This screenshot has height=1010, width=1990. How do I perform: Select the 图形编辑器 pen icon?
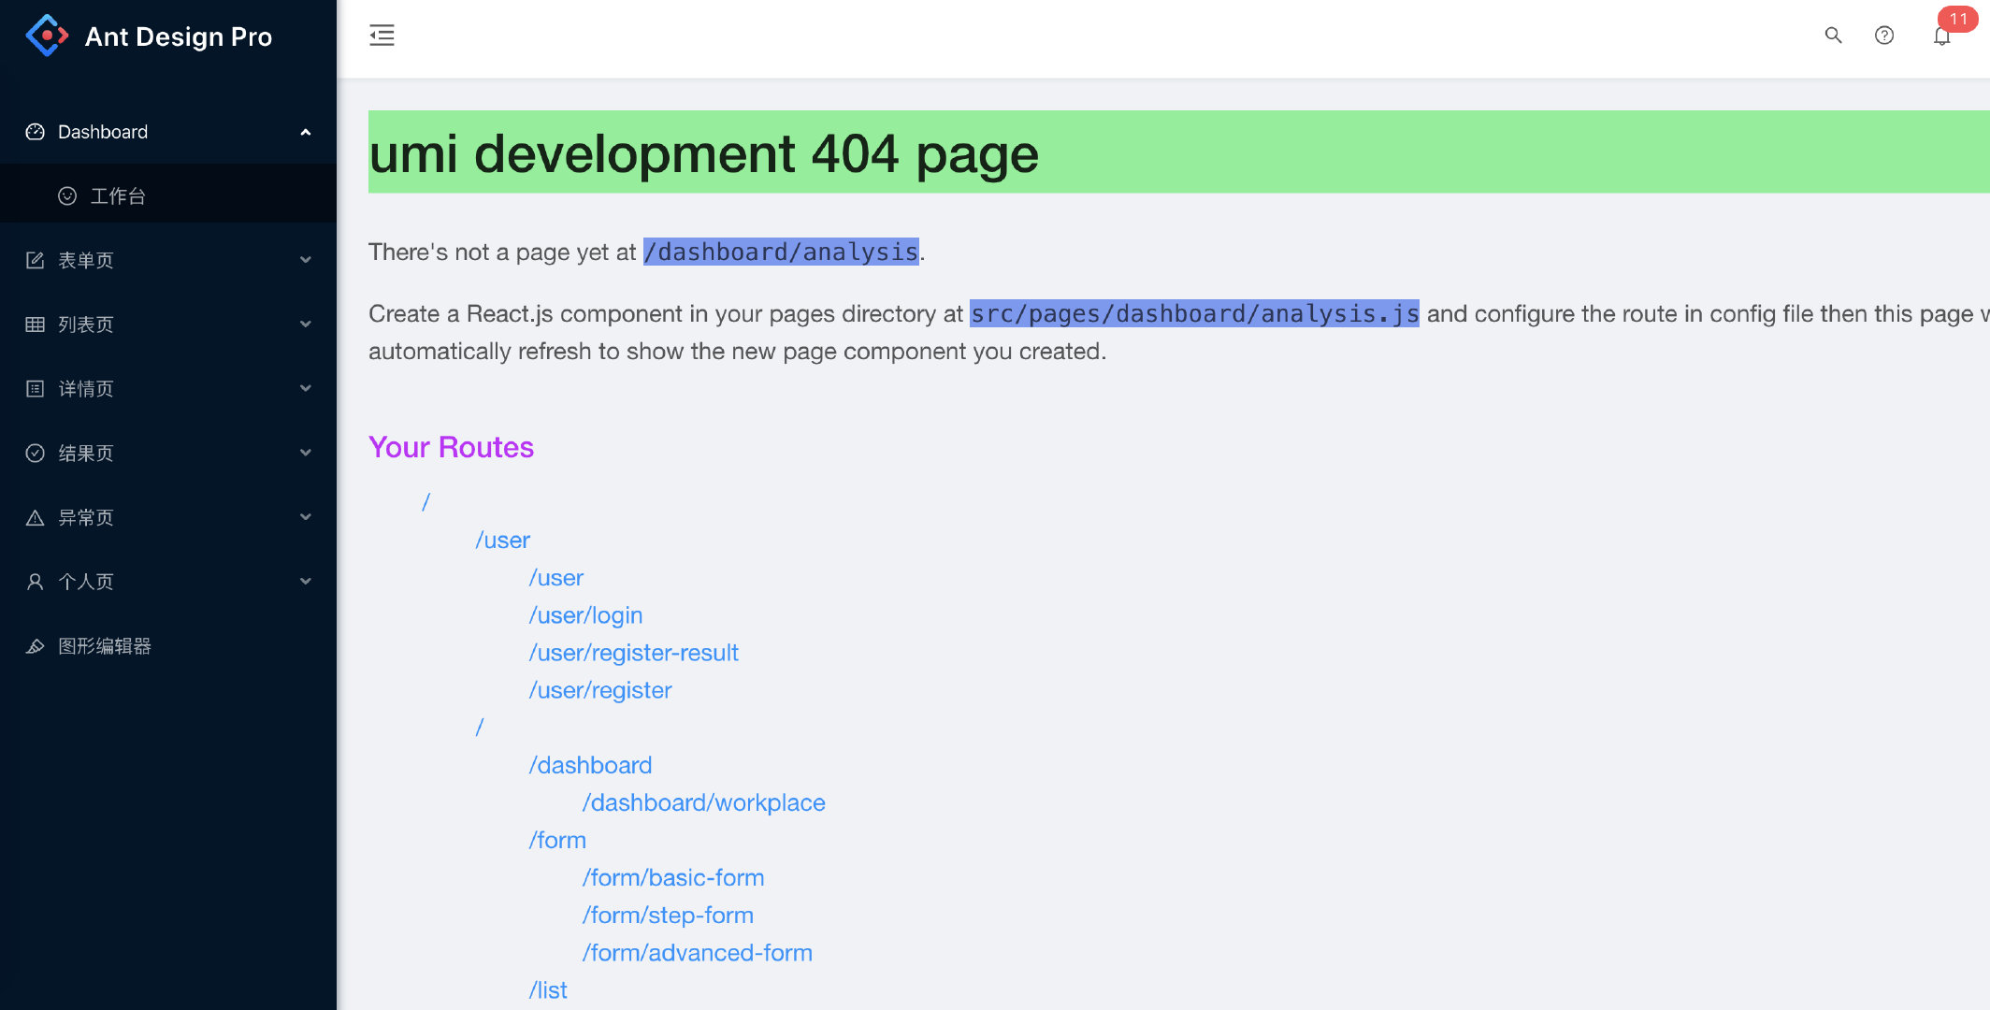[x=34, y=645]
